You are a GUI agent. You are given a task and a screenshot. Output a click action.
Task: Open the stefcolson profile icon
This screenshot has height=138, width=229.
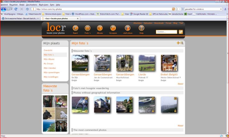[x=128, y=28]
